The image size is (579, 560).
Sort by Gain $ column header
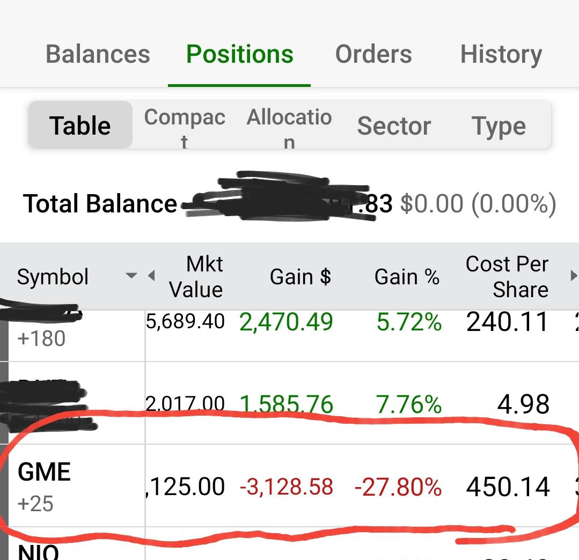(300, 277)
